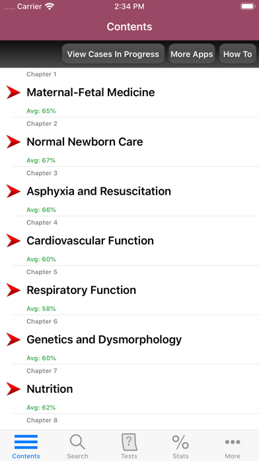Screen dimensions: 259x461
Task: Click red arrow beside Maternal-Fetal Medicine
Action: (x=13, y=92)
